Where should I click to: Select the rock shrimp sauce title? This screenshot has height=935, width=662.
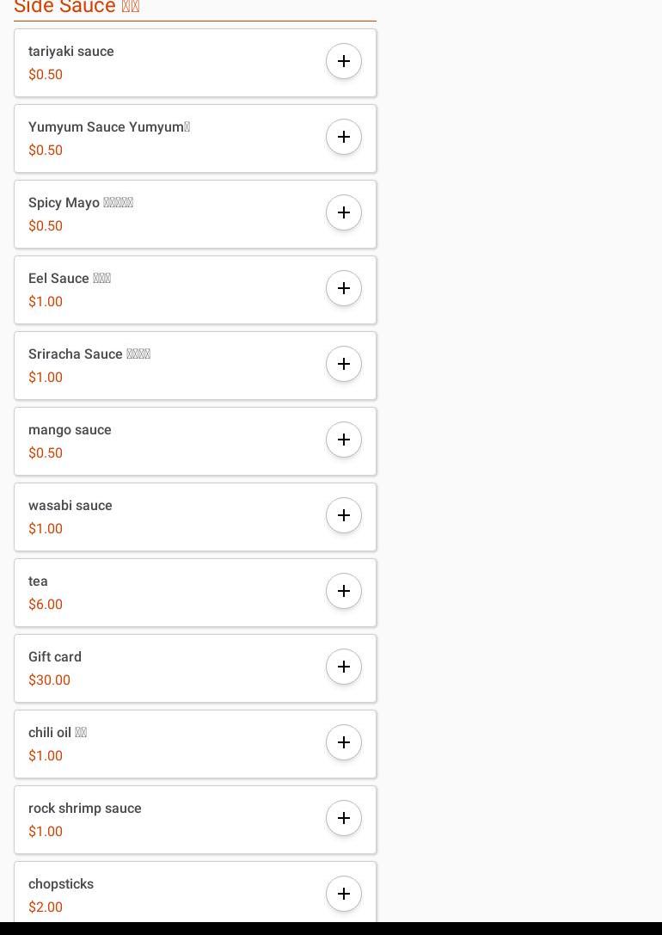(x=85, y=809)
